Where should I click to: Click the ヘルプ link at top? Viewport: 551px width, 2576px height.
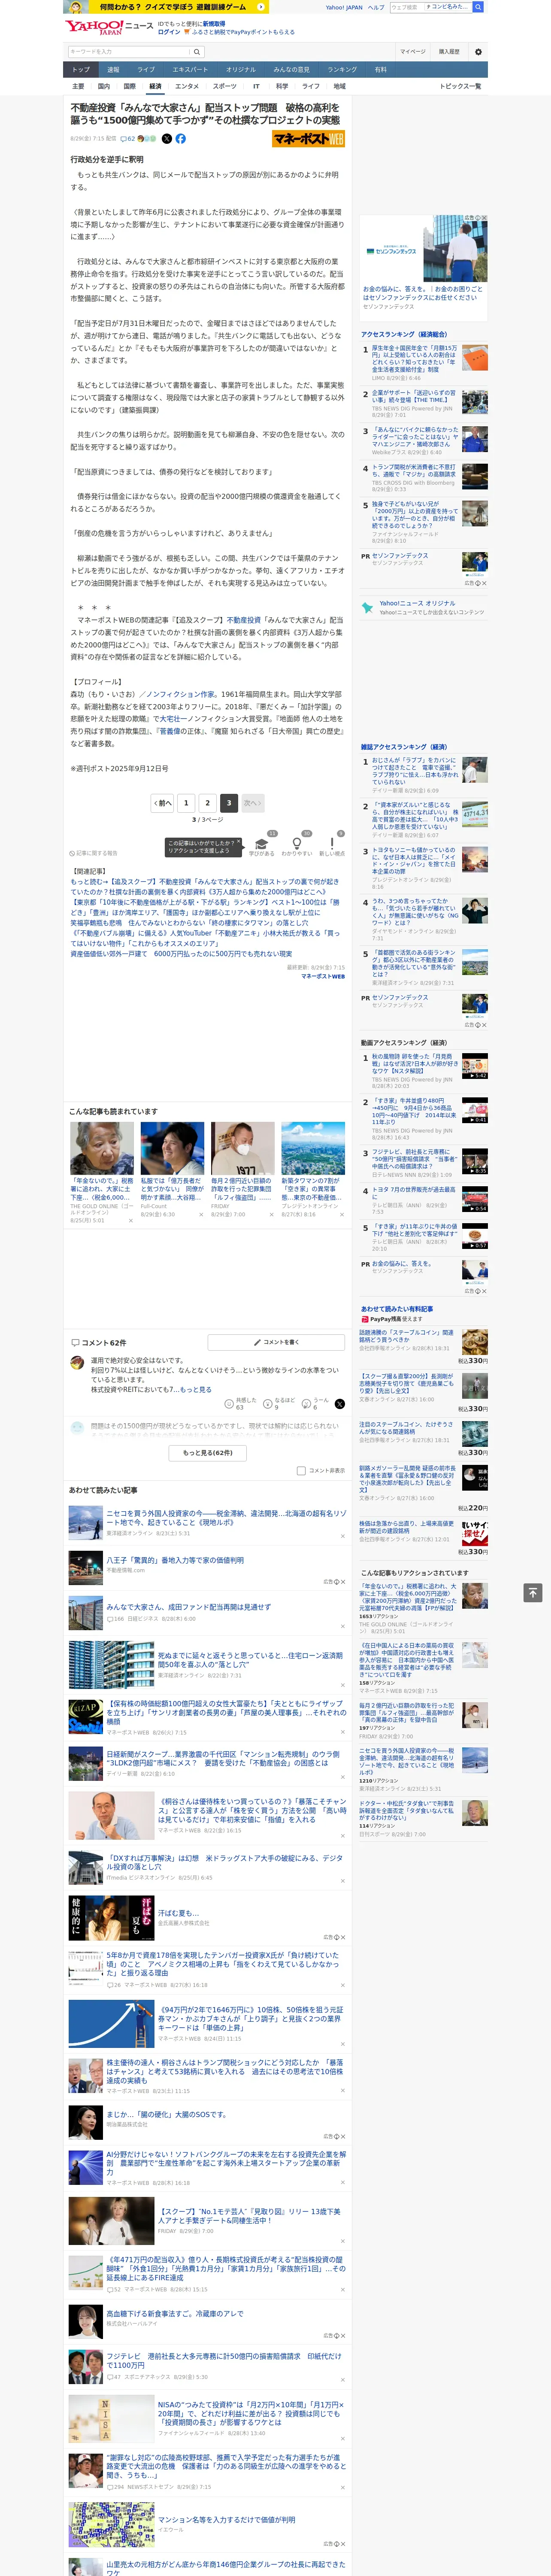[376, 7]
